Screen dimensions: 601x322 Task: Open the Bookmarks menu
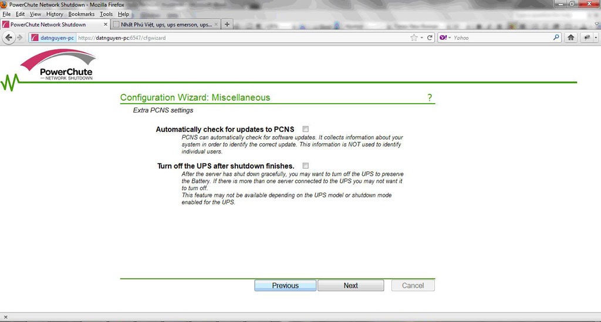[81, 14]
